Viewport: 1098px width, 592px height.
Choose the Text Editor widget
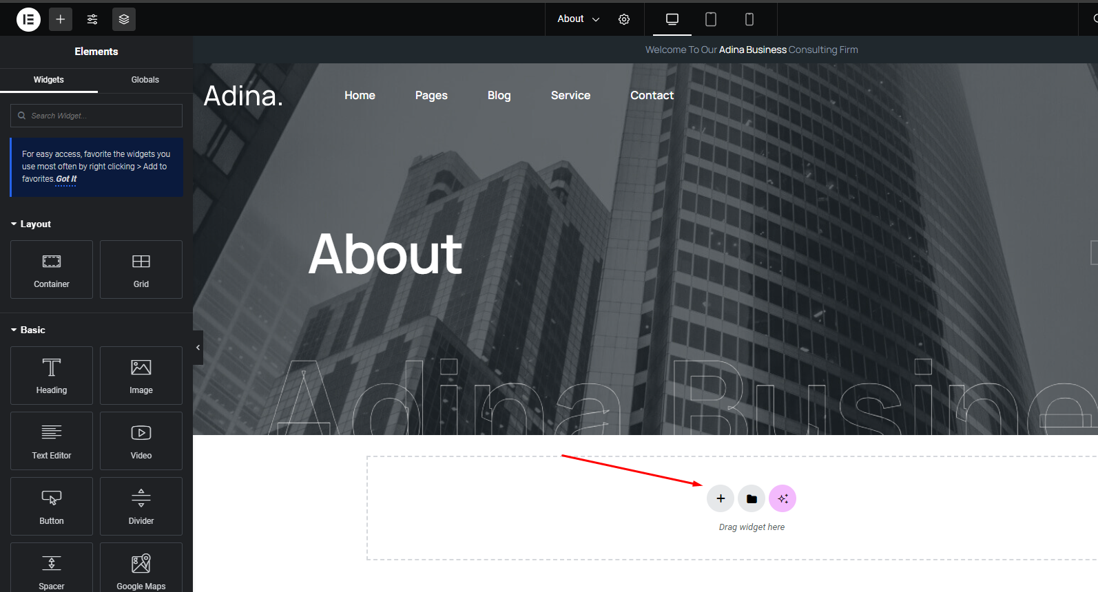[52, 441]
